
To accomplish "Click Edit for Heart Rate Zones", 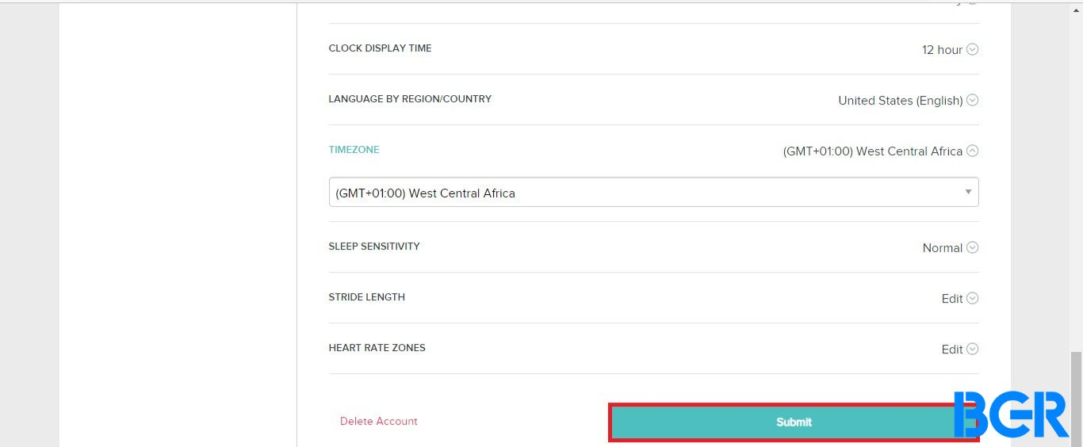I will (x=951, y=350).
